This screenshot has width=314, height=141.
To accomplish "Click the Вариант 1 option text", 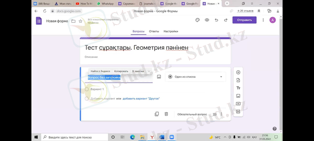I will click(x=97, y=89).
